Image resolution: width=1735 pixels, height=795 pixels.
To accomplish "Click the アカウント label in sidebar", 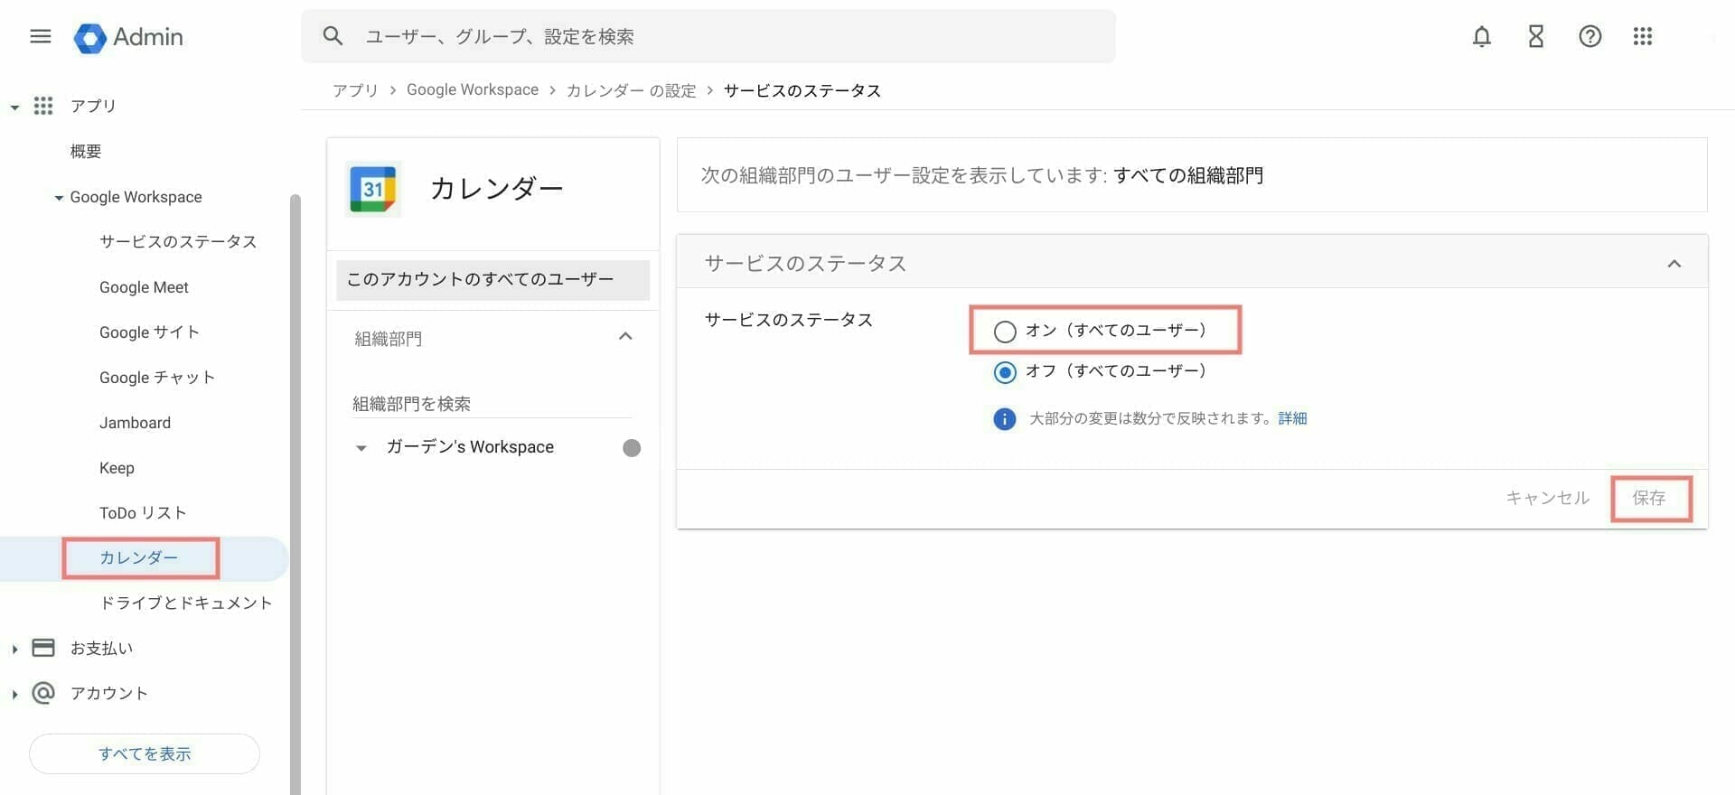I will tap(108, 693).
